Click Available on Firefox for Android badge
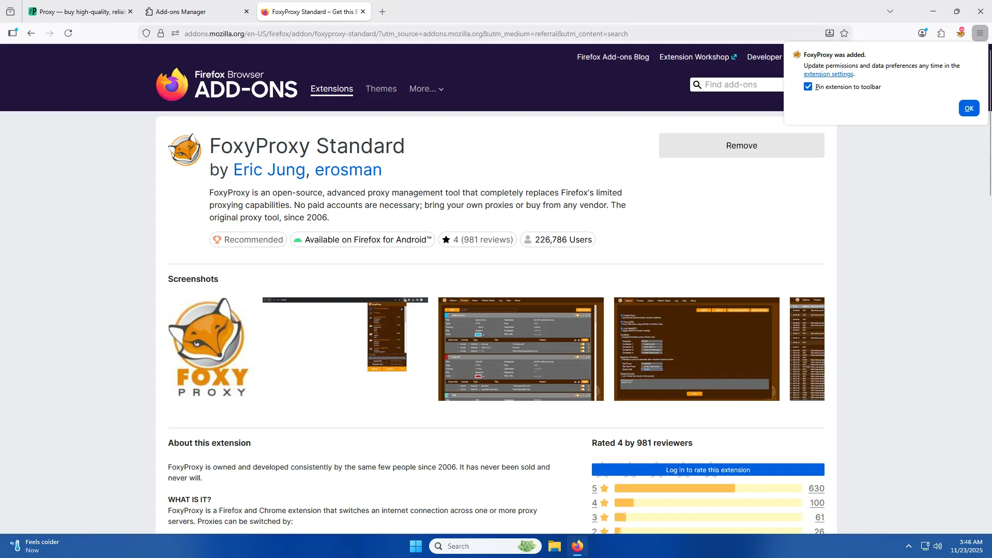Screen dimensions: 992x558 pyautogui.click(x=362, y=239)
